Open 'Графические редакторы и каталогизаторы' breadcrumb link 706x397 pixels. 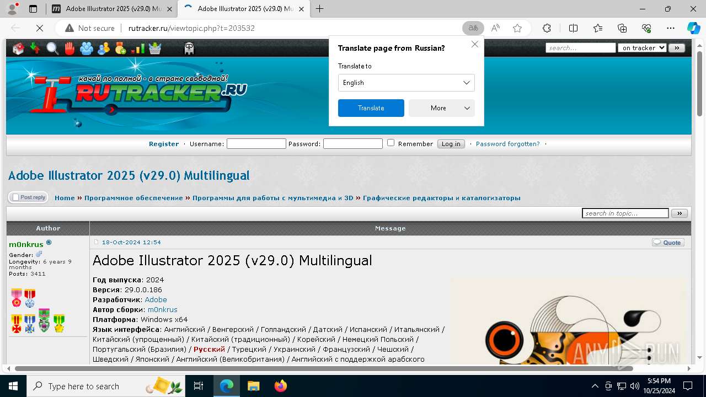pyautogui.click(x=441, y=198)
